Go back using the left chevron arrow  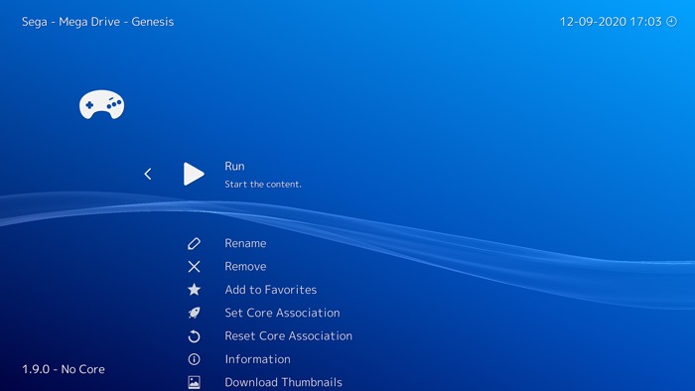coord(148,174)
